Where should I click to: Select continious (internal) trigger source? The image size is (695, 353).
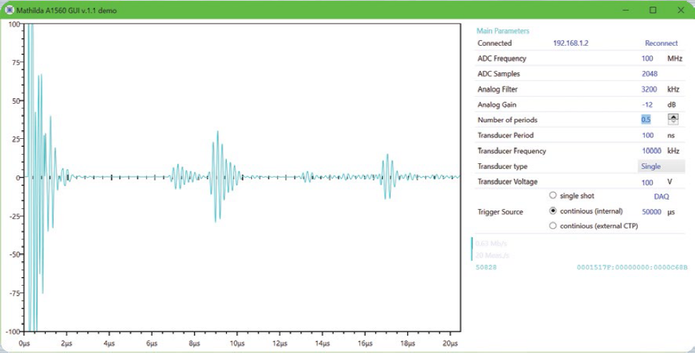point(553,211)
